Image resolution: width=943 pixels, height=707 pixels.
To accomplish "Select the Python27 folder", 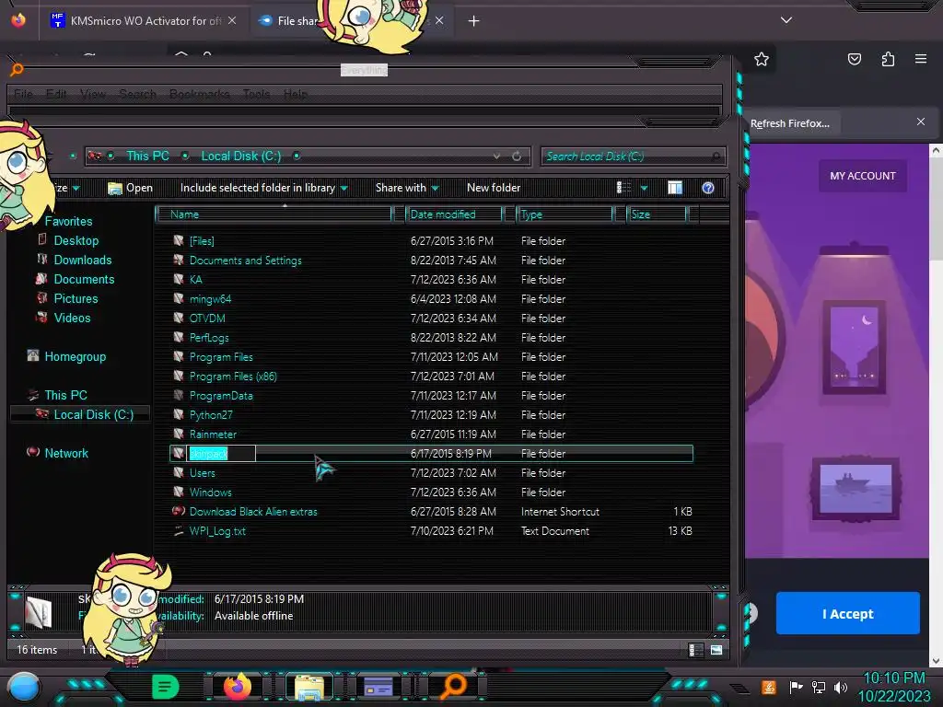I will [x=211, y=415].
